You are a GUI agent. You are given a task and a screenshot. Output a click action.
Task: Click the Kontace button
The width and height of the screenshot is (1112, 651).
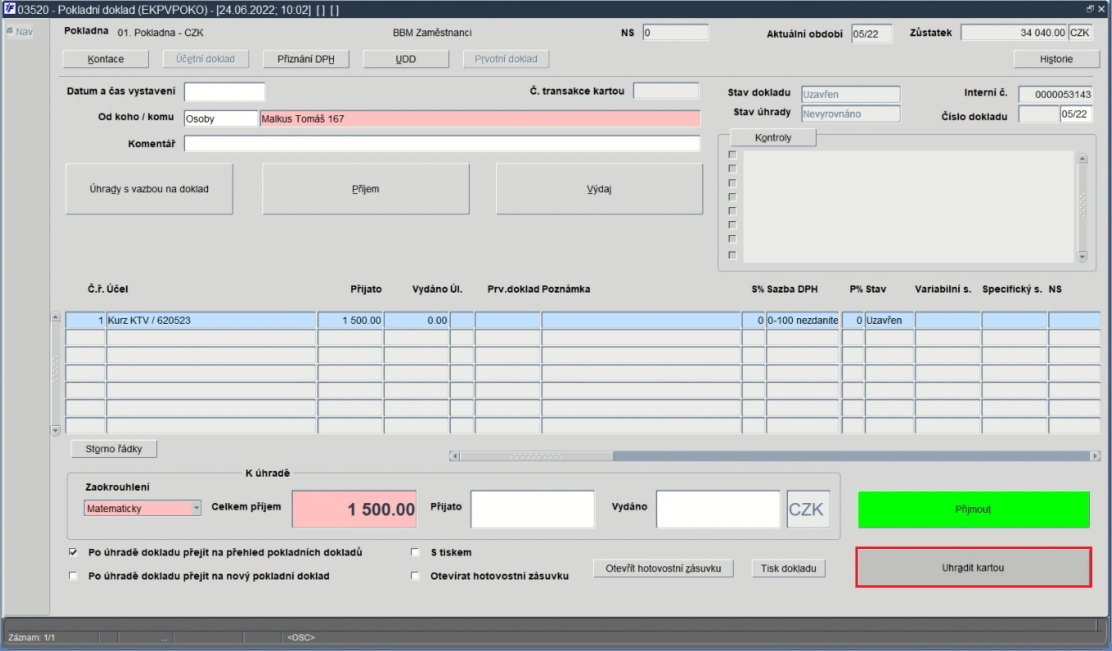[x=105, y=59]
